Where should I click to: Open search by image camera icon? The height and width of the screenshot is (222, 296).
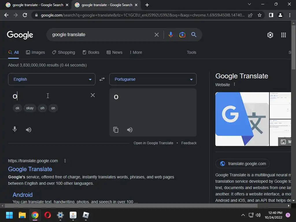pyautogui.click(x=182, y=35)
